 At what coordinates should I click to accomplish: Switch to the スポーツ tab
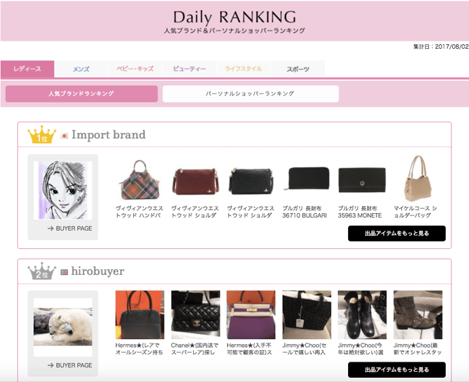[x=297, y=69]
